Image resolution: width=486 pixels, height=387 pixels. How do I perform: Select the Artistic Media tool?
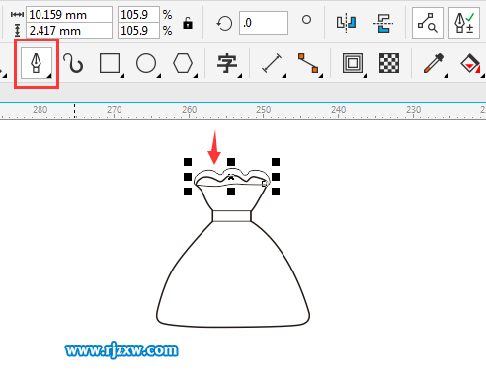click(73, 63)
